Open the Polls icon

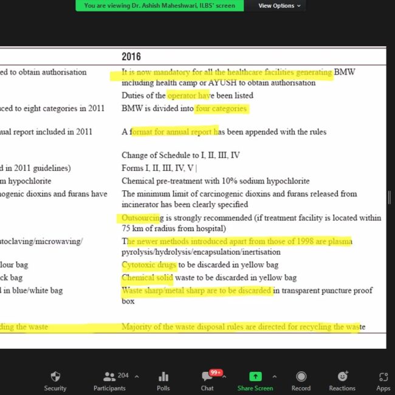pyautogui.click(x=163, y=377)
